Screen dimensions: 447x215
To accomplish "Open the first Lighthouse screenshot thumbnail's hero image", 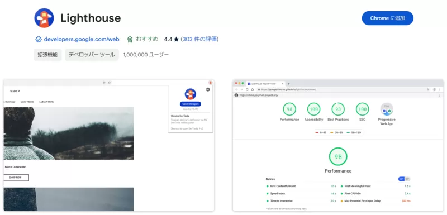I will click(68, 133).
